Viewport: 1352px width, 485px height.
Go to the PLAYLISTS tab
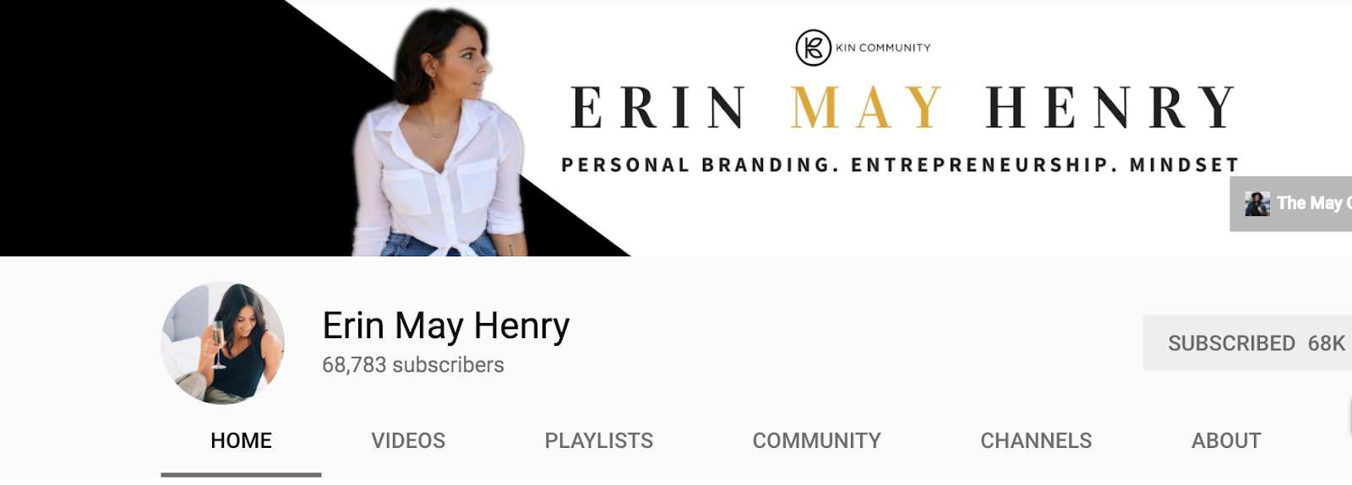click(598, 440)
